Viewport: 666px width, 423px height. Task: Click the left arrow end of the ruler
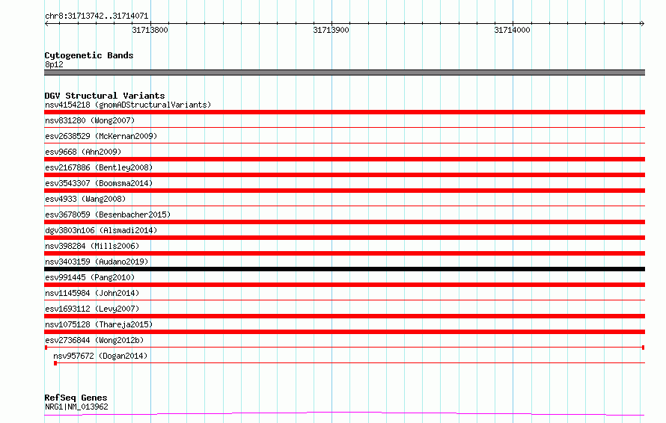tap(46, 23)
